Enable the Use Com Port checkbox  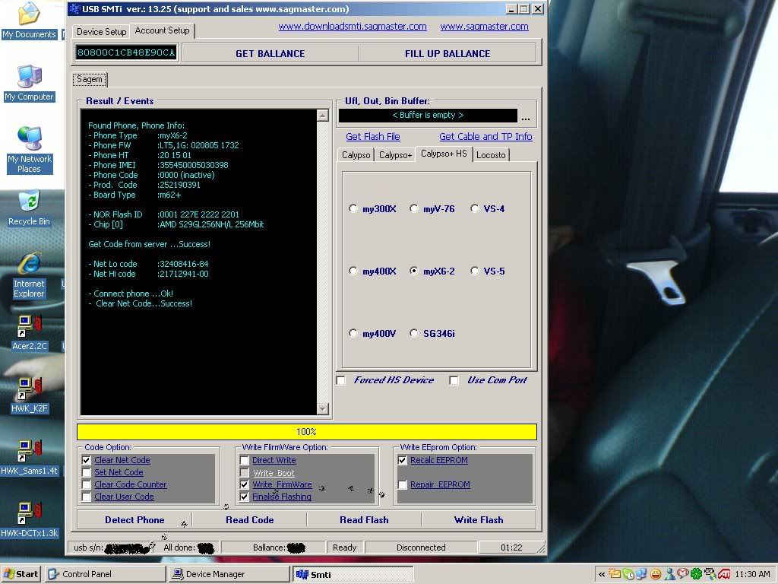pos(454,380)
